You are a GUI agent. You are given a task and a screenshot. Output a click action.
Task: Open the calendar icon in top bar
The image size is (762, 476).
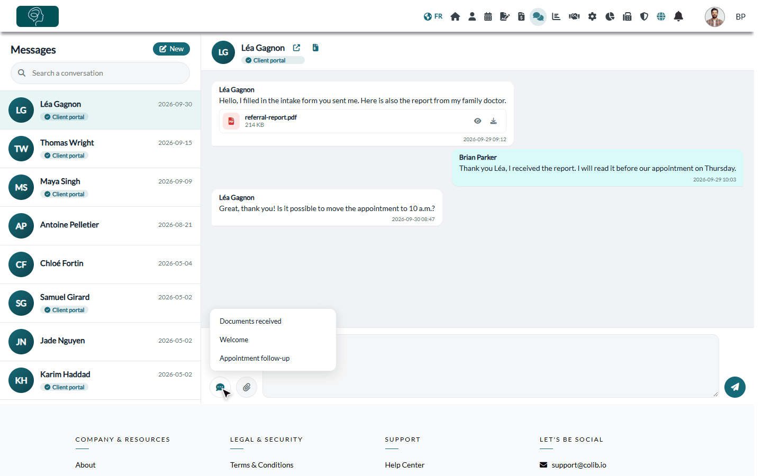488,16
